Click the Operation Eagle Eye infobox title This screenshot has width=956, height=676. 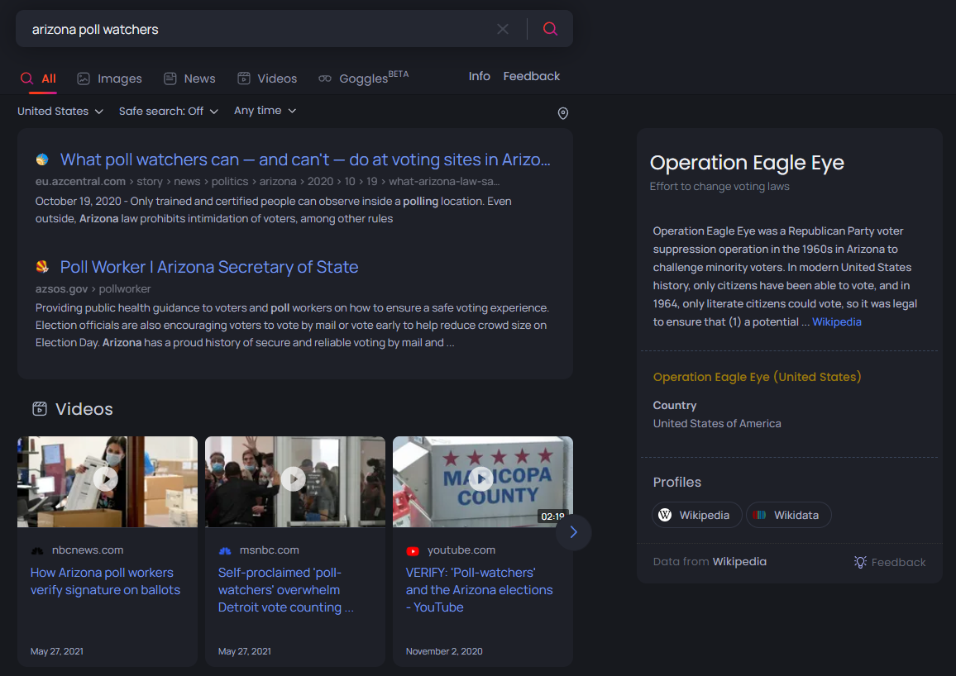click(x=747, y=163)
